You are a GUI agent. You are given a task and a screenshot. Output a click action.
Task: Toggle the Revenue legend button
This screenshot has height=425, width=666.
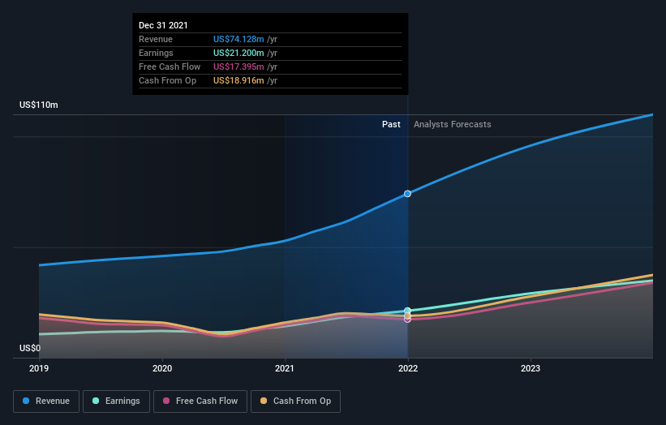46,401
